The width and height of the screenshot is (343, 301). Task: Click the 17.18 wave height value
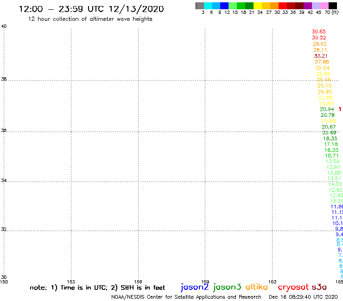pyautogui.click(x=331, y=144)
